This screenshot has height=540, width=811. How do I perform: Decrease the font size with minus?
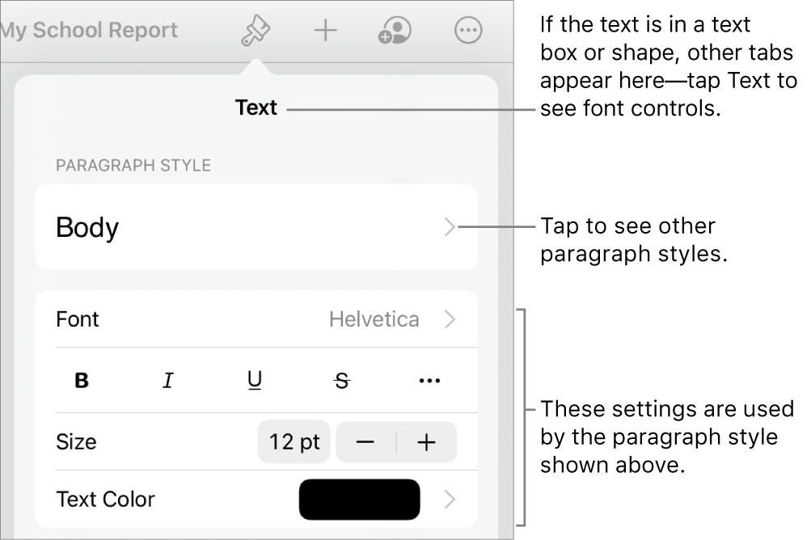click(366, 441)
